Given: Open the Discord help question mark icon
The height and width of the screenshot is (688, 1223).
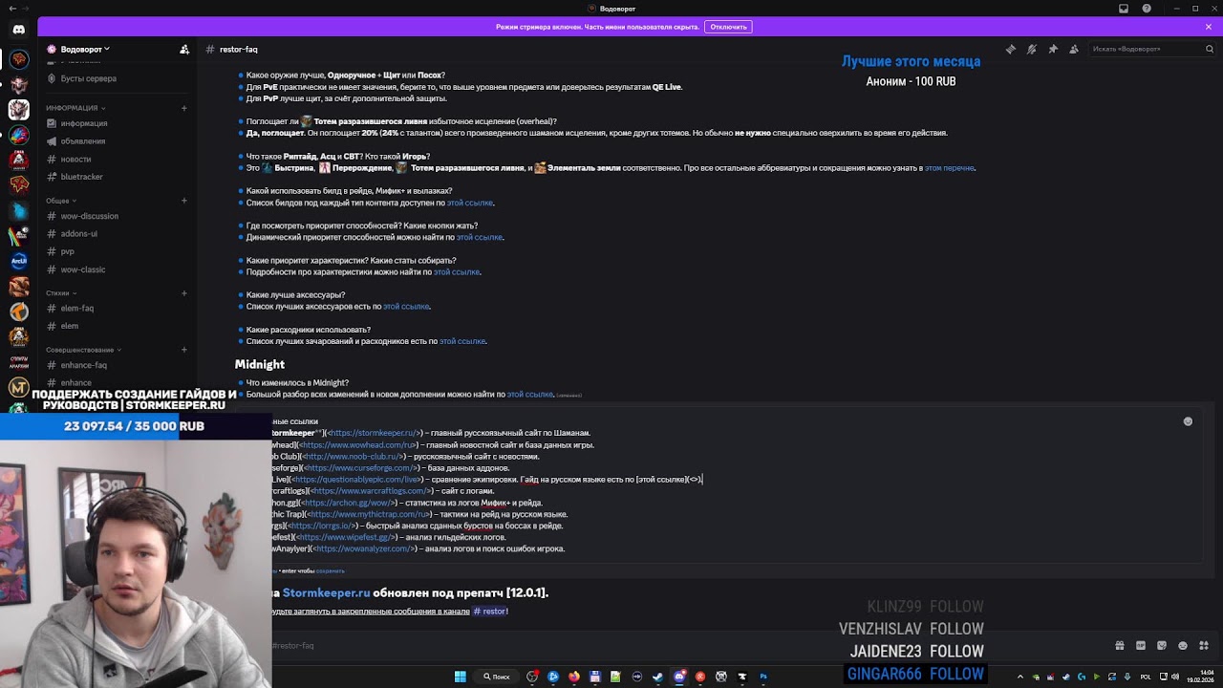Looking at the screenshot, I should (1147, 9).
